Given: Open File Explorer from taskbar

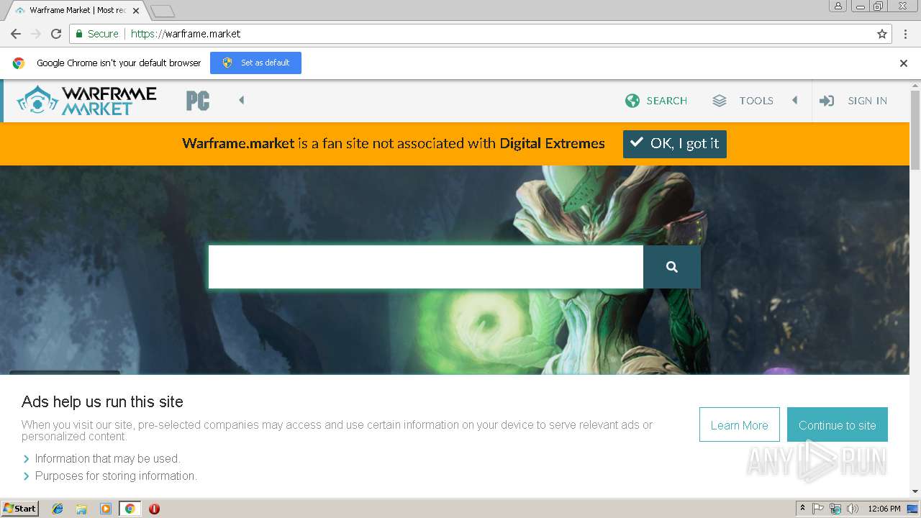Looking at the screenshot, I should [81, 509].
